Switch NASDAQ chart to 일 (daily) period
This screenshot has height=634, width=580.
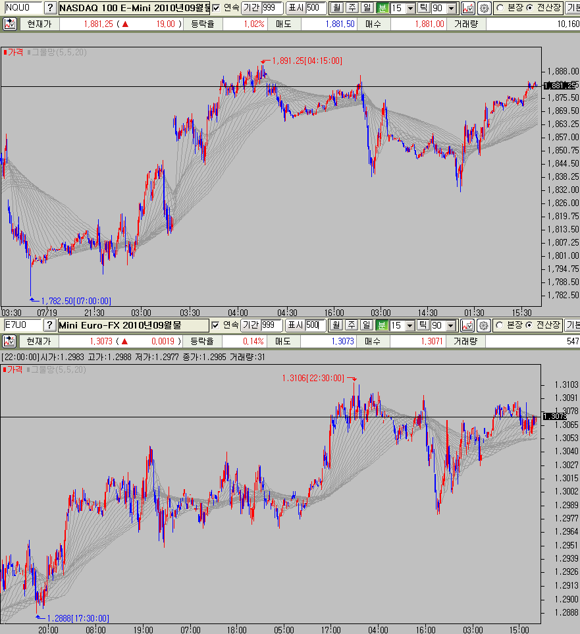pyautogui.click(x=367, y=9)
